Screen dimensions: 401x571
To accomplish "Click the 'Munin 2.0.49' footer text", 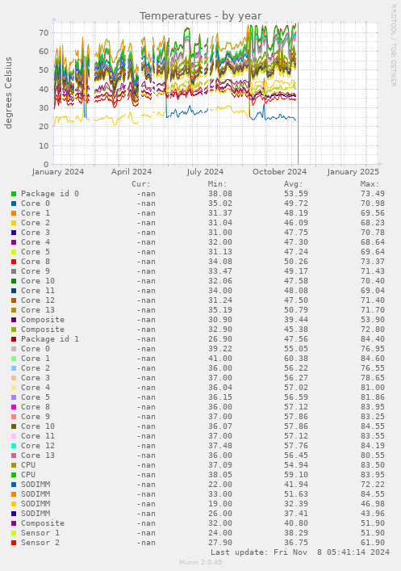I will [200, 562].
